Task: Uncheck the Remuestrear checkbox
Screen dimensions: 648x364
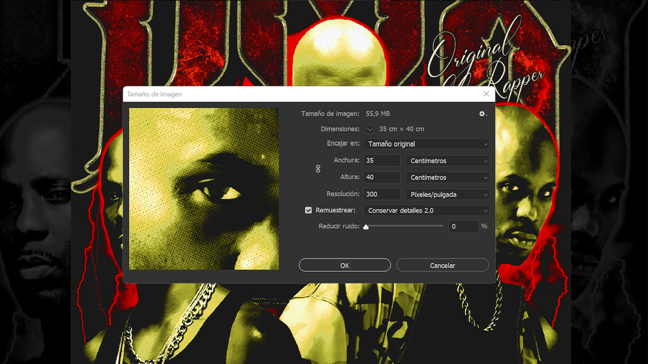Action: (308, 211)
